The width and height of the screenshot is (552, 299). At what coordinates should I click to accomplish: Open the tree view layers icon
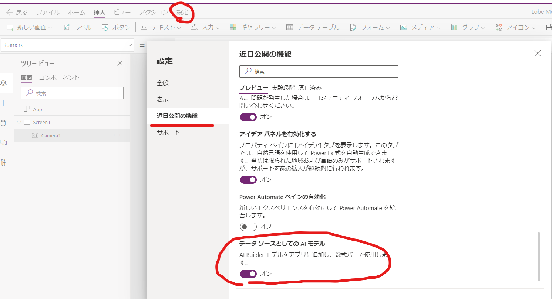pyautogui.click(x=4, y=83)
